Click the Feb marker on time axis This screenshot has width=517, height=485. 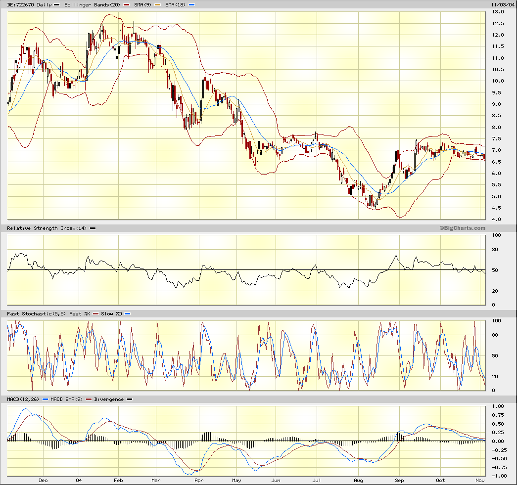(x=118, y=480)
